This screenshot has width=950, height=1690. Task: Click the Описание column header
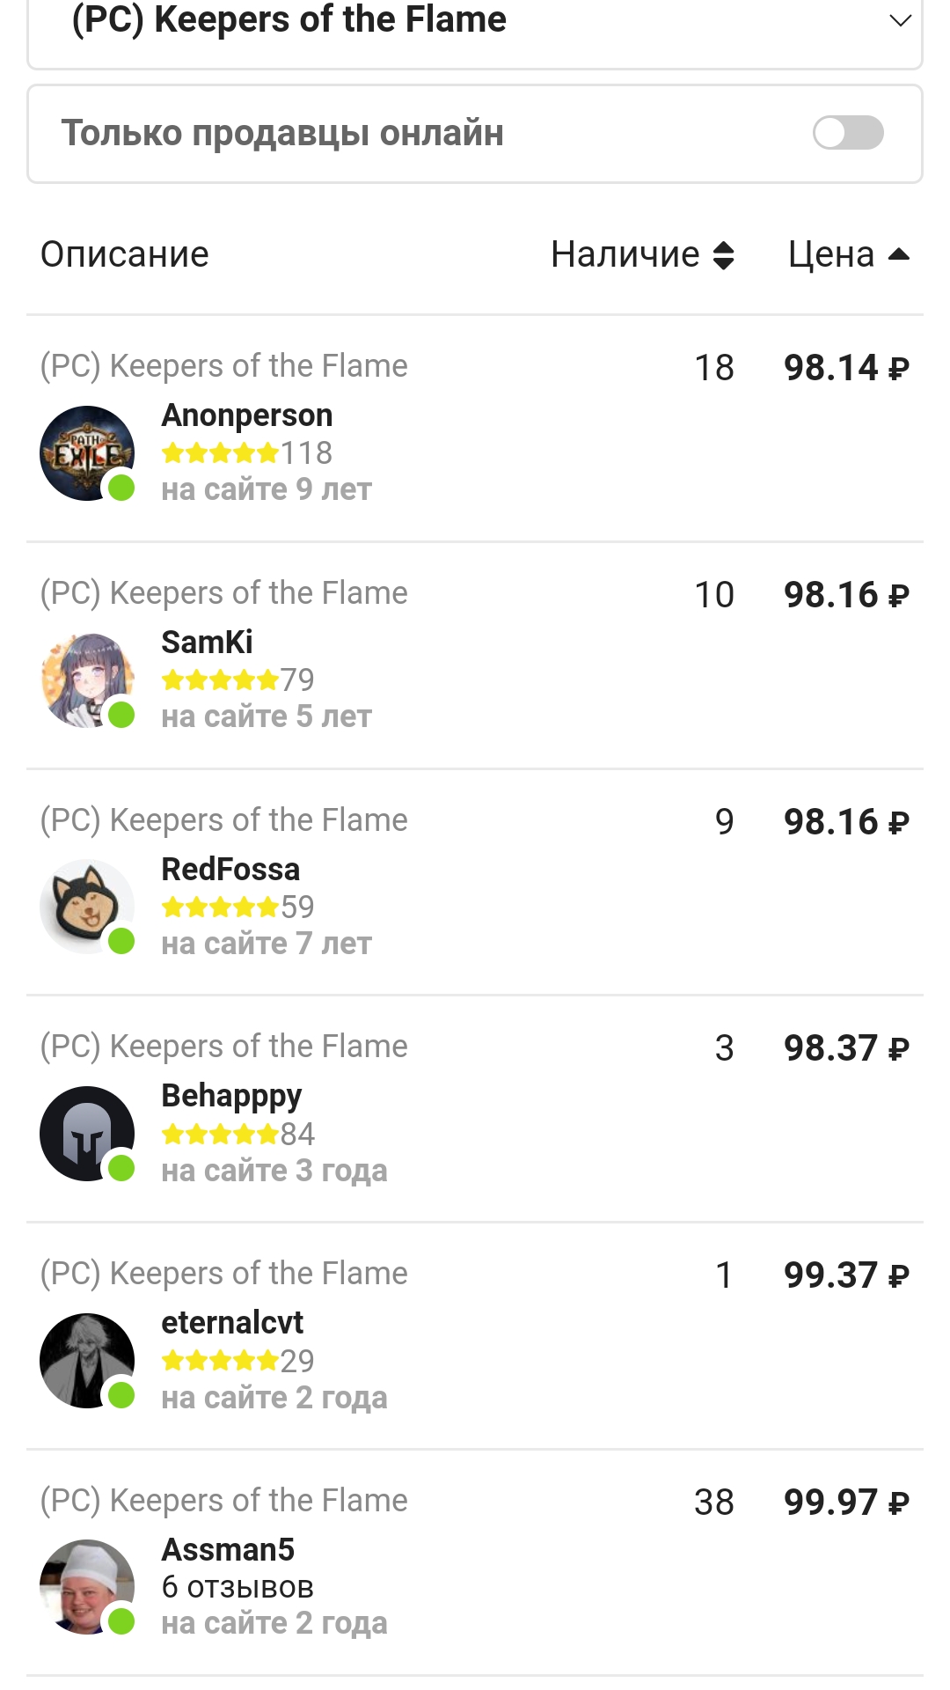[125, 255]
